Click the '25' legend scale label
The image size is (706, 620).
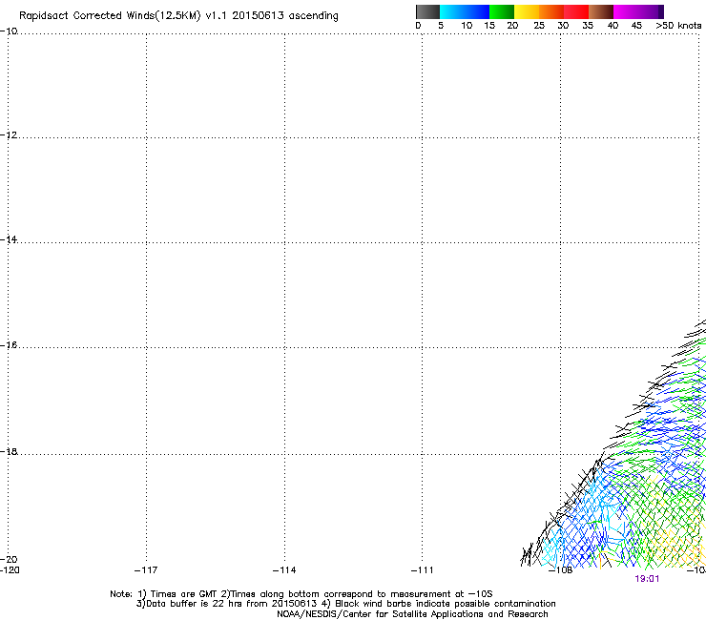(539, 26)
